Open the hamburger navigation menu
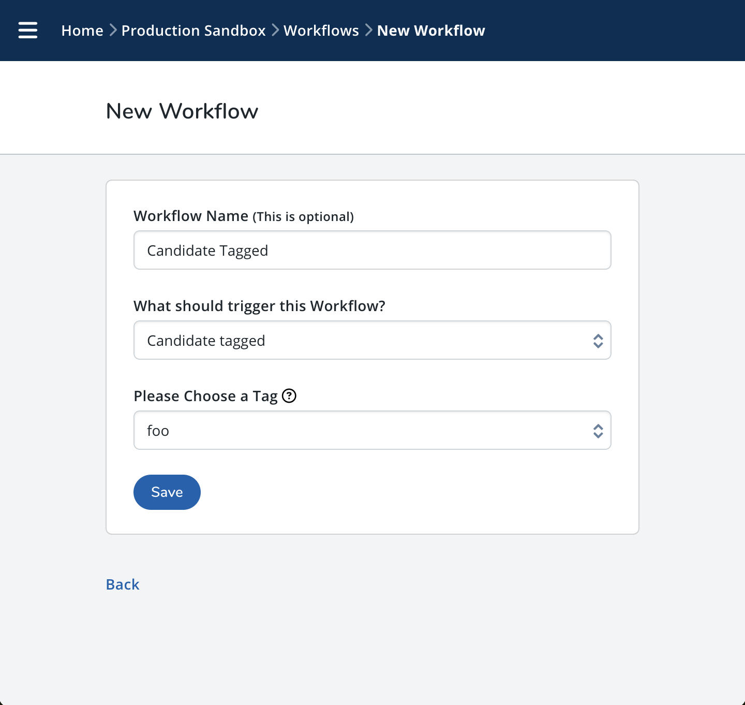Screen dimensions: 745x705 (x=28, y=31)
